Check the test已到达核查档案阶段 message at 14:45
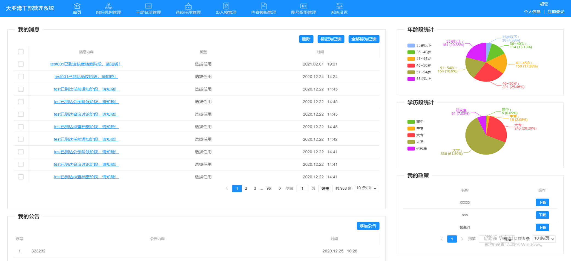571x261 pixels. tap(21, 127)
